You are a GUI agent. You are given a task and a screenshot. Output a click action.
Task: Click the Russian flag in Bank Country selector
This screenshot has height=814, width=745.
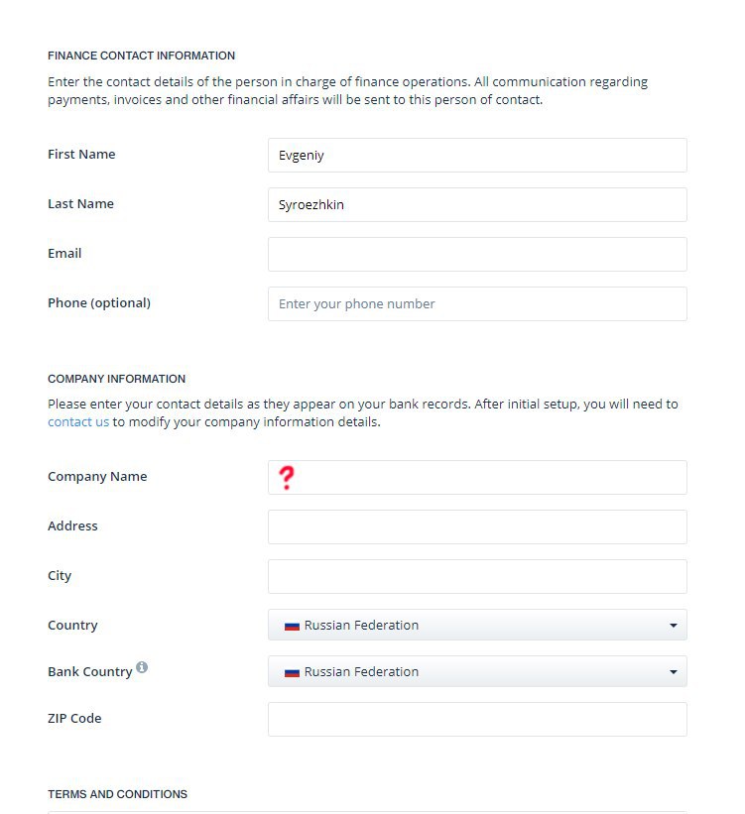[292, 672]
